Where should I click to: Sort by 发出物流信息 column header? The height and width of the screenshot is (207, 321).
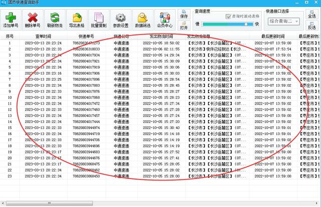(217, 36)
